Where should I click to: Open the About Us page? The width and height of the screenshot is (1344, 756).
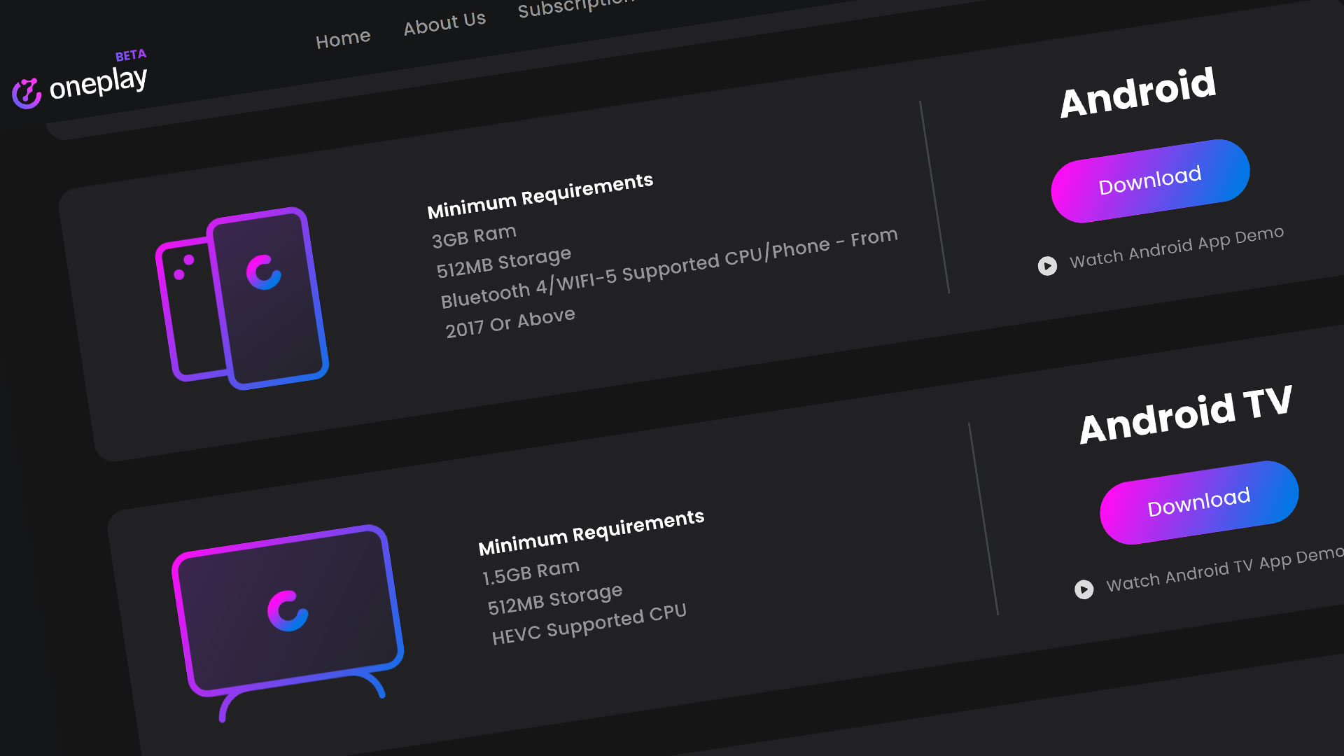[444, 23]
